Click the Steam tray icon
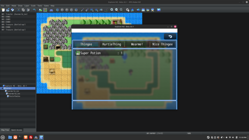 click(x=208, y=137)
